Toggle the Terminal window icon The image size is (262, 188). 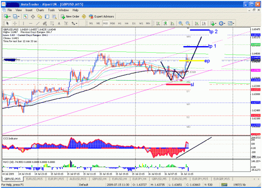point(47,16)
